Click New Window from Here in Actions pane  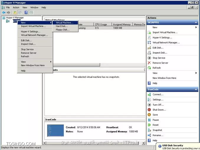(x=164, y=78)
